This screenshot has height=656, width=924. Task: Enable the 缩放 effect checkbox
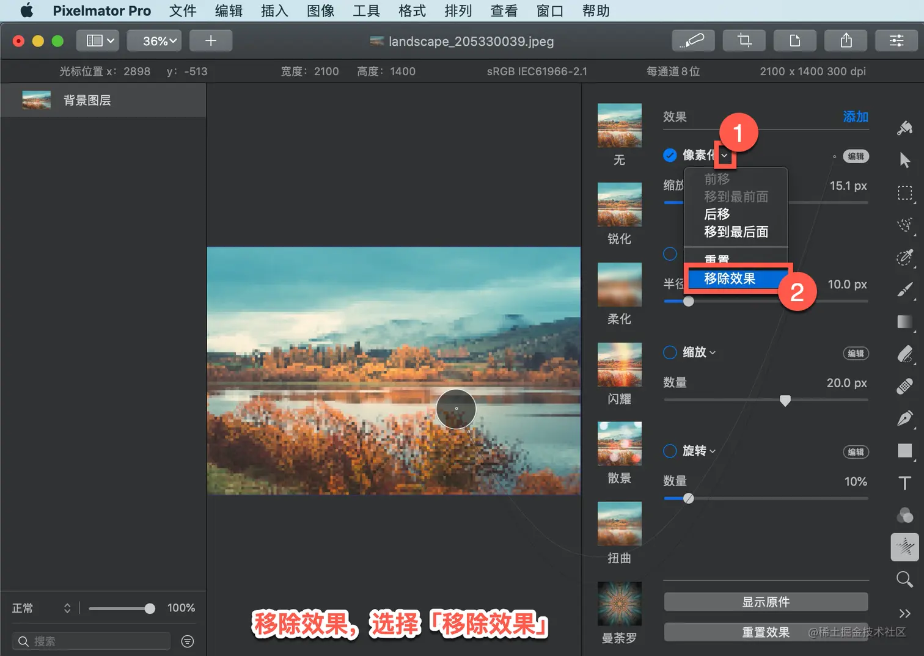pos(670,352)
